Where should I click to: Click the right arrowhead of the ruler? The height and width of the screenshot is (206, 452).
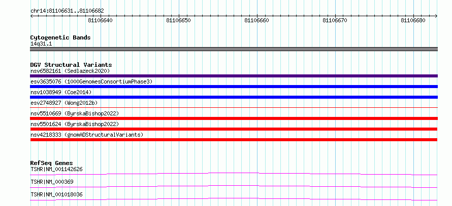tap(436, 16)
